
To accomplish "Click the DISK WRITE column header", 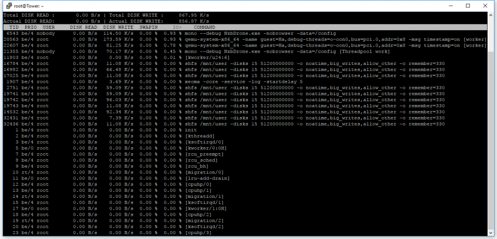I will [118, 27].
